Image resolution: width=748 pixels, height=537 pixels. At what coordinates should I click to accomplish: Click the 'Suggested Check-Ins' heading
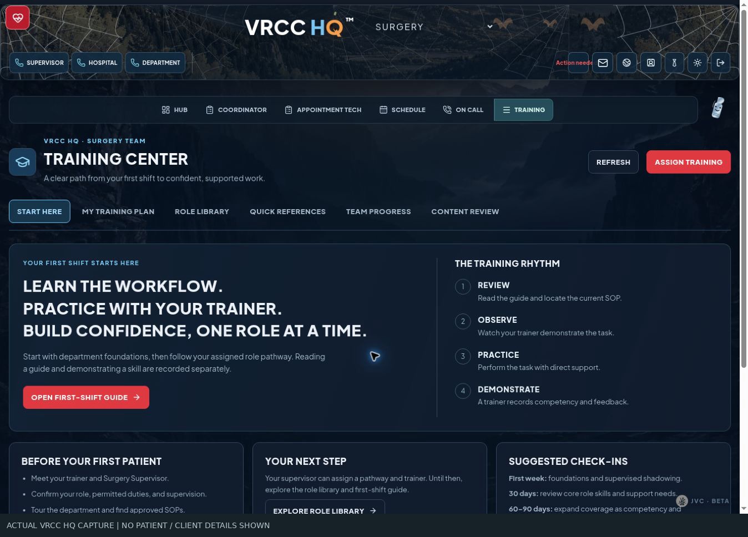pyautogui.click(x=568, y=462)
